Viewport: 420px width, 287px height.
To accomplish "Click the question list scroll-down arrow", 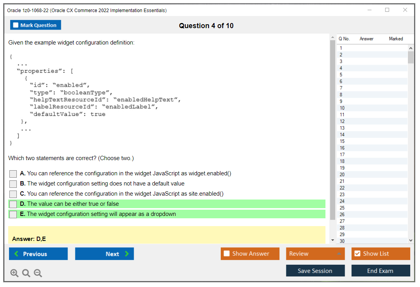I will tap(411, 241).
